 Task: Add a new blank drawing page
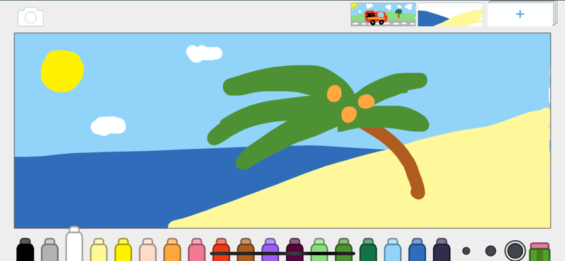coord(520,14)
